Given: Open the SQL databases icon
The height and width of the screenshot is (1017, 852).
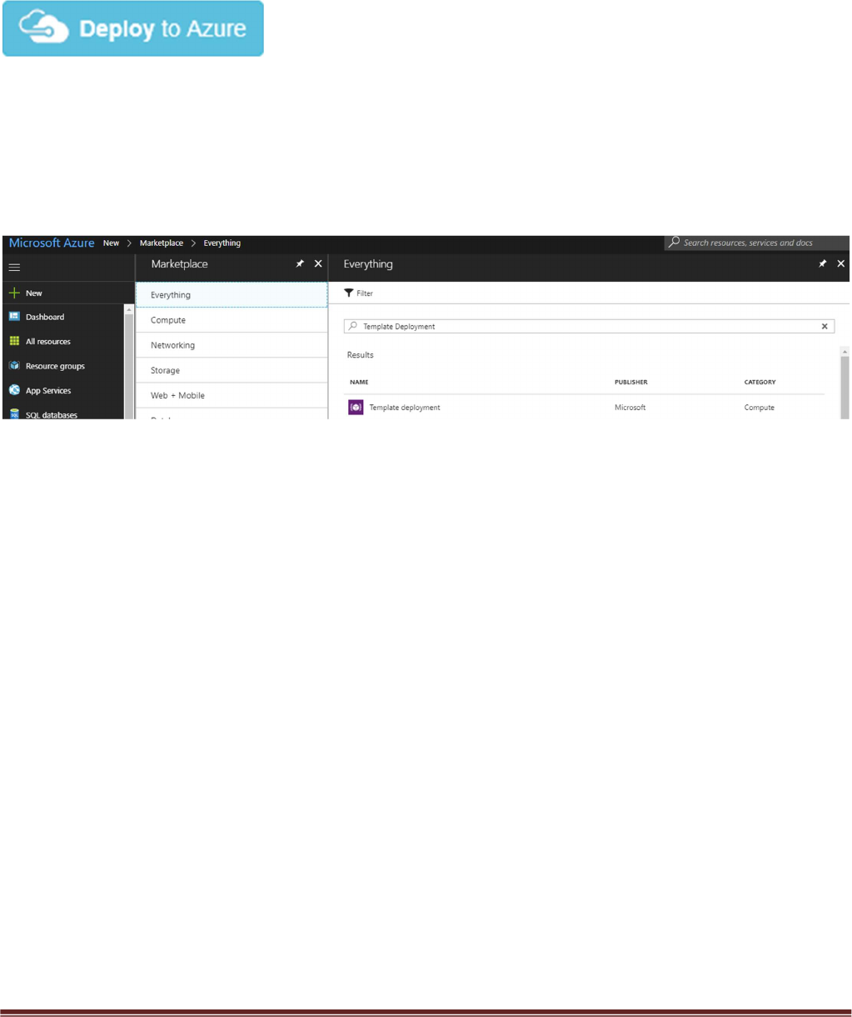Looking at the screenshot, I should tap(14, 414).
